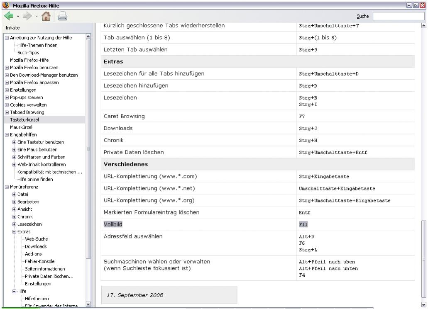The height and width of the screenshot is (309, 428).
Task: Click the highlighted F11 shortcut
Action: click(x=303, y=224)
